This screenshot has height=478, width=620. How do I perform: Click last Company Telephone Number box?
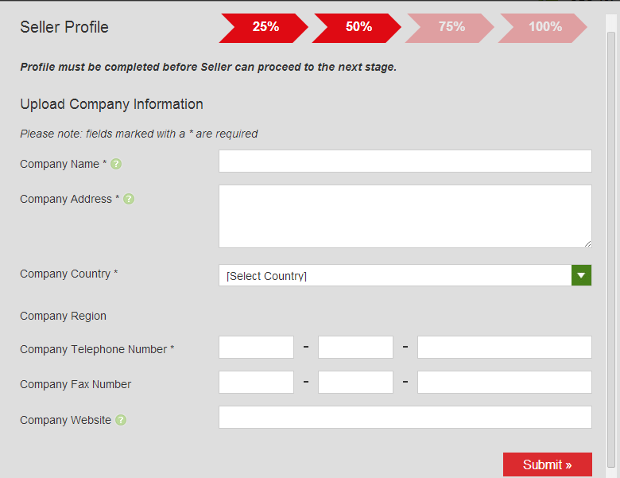tap(504, 348)
